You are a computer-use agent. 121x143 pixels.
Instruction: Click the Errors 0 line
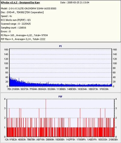coord(6,32)
